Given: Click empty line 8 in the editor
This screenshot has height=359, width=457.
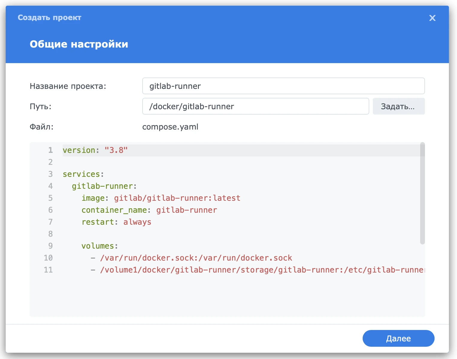Looking at the screenshot, I should click(210, 234).
